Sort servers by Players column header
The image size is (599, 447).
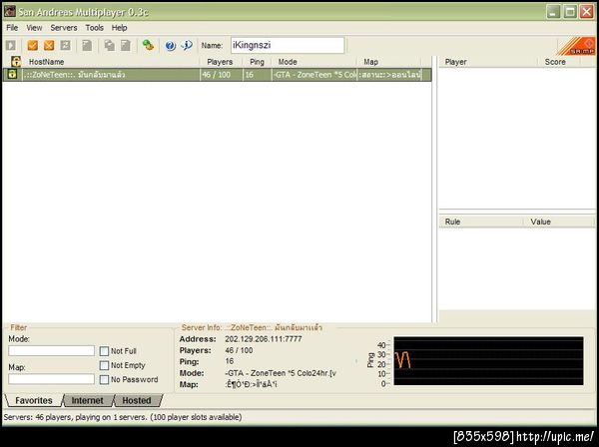(x=221, y=62)
